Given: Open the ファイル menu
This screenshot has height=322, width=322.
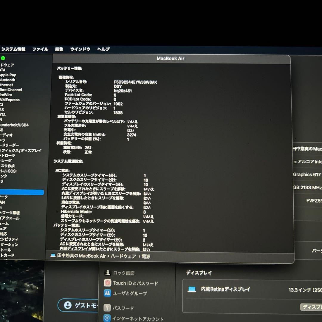Looking at the screenshot, I should (x=40, y=49).
